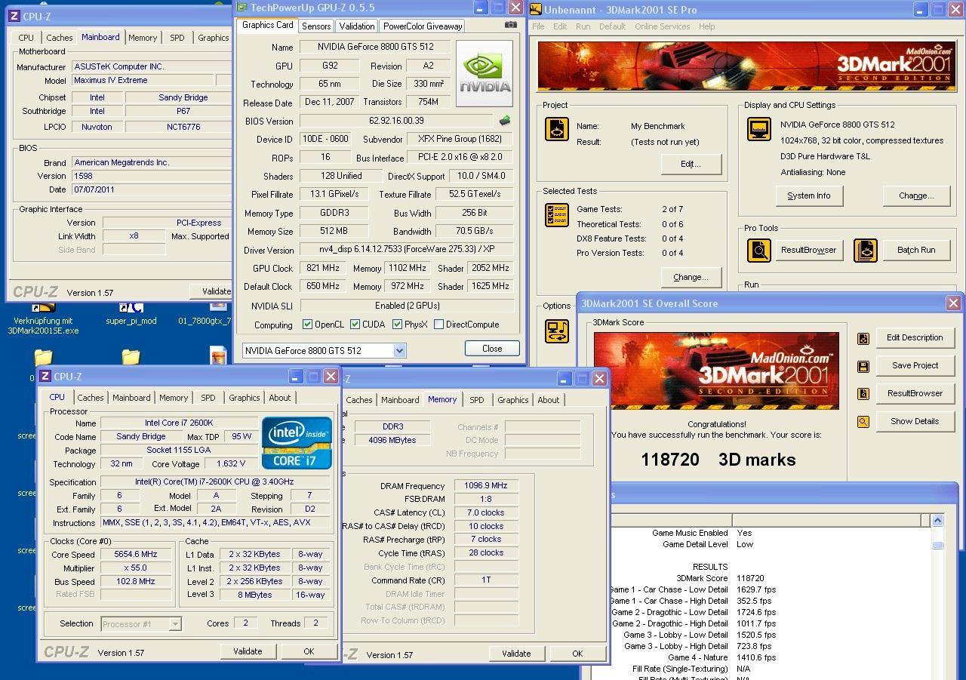Image resolution: width=966 pixels, height=680 pixels.
Task: Click the Batch Run icon in Pro Tools
Action: pyautogui.click(x=866, y=250)
